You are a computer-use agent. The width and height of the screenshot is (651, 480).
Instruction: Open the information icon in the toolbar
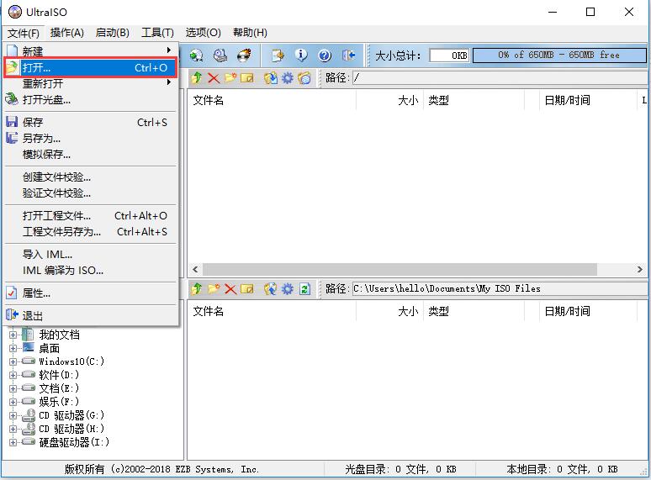pos(301,55)
